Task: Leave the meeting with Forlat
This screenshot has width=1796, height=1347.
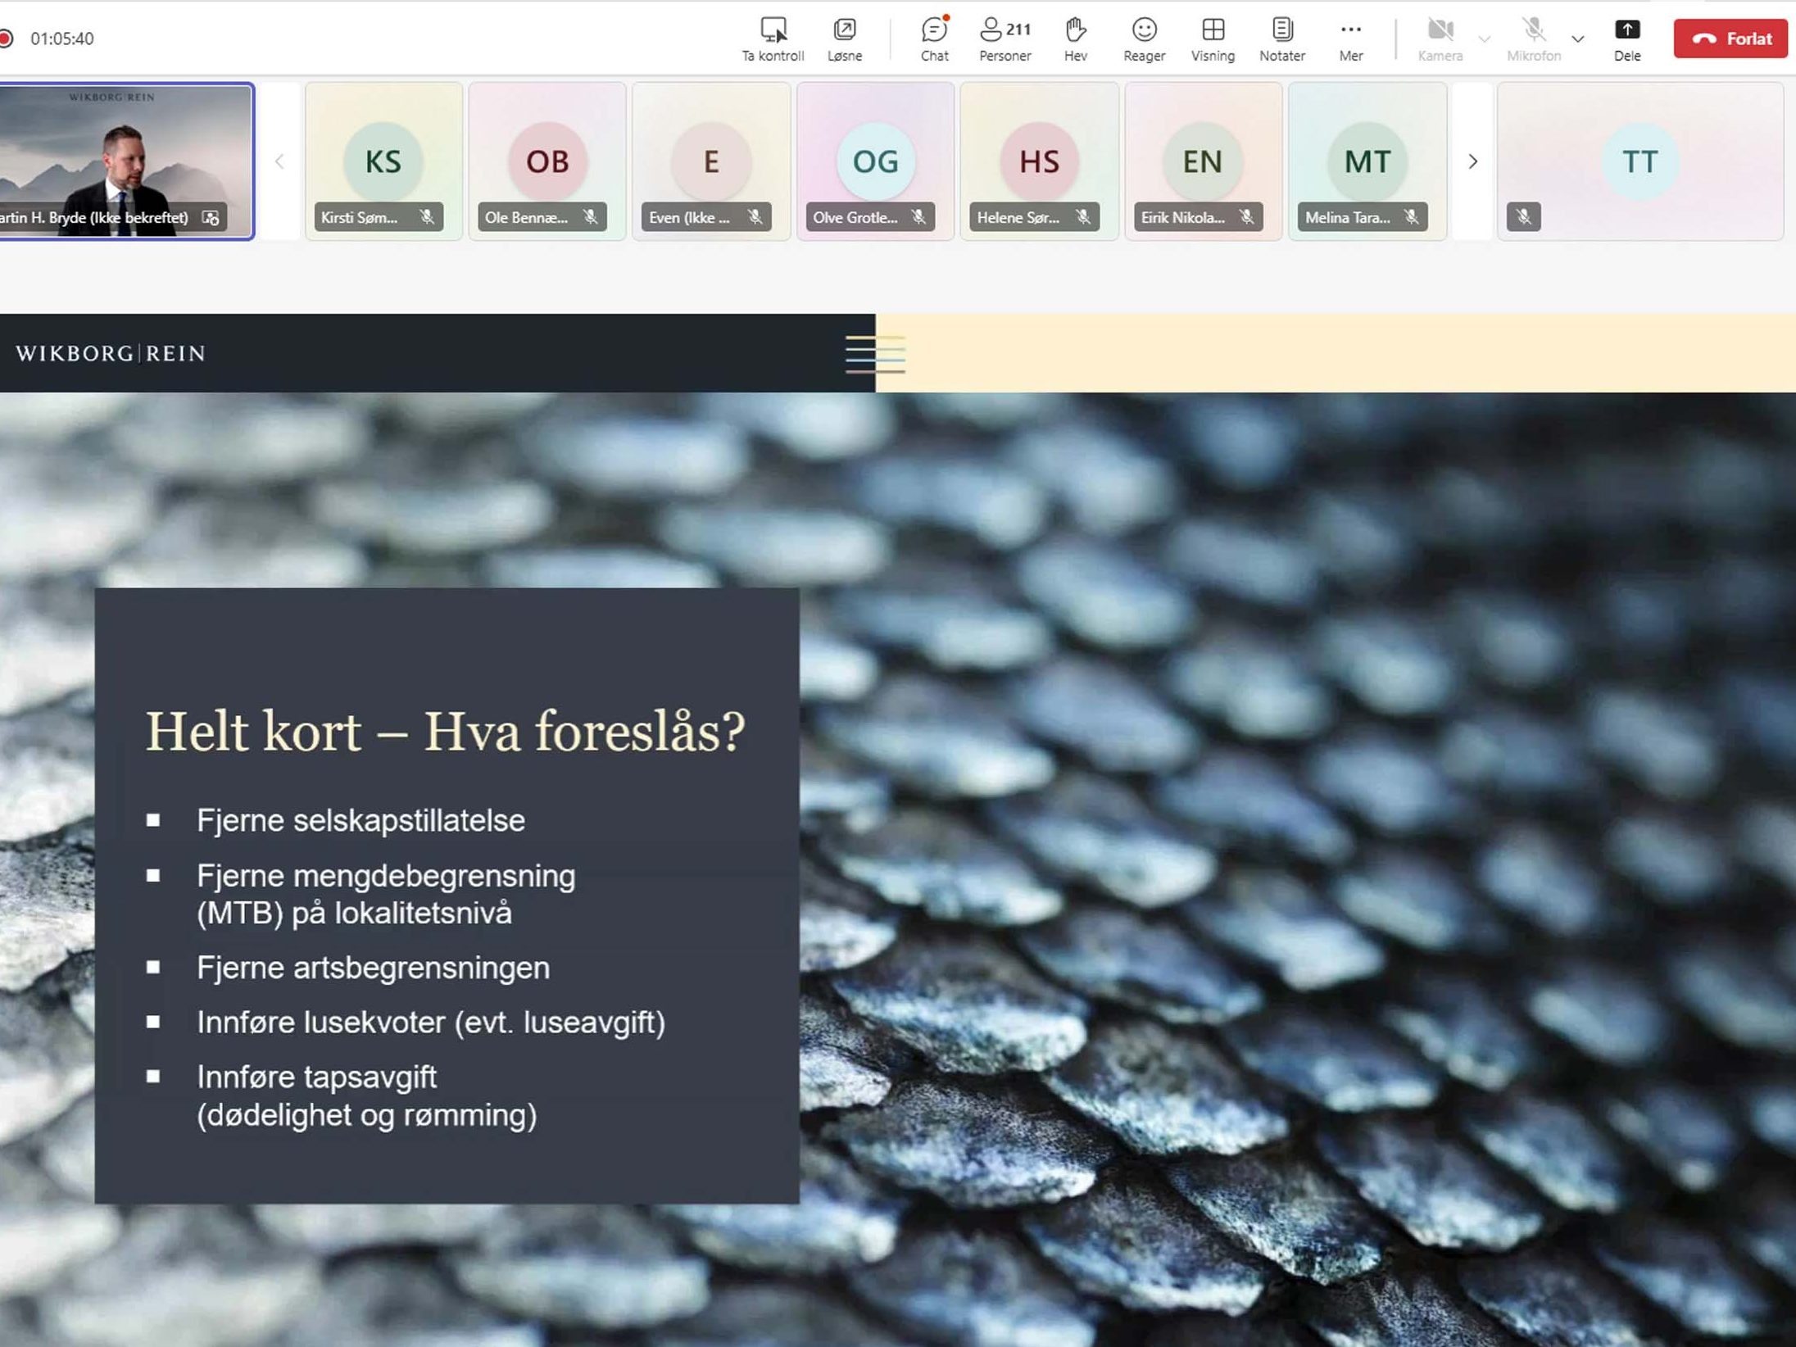Action: pyautogui.click(x=1730, y=39)
